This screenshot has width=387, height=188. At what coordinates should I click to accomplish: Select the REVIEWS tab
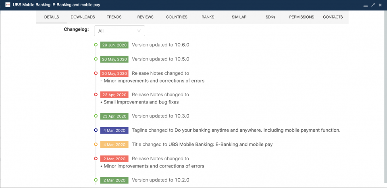pos(146,17)
